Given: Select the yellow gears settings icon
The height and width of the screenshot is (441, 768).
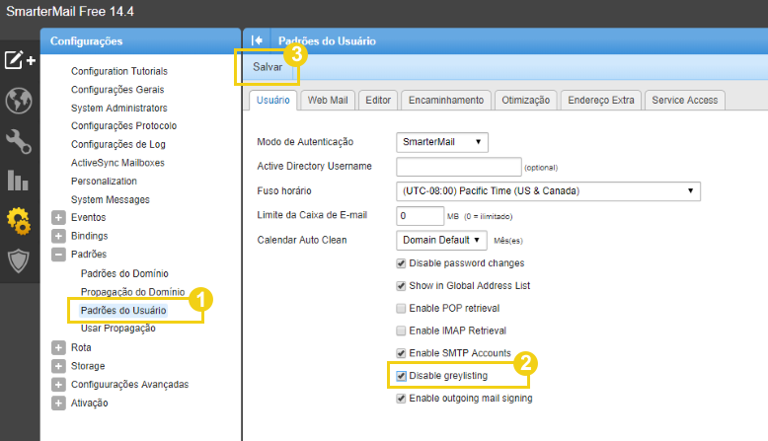Looking at the screenshot, I should pyautogui.click(x=19, y=221).
